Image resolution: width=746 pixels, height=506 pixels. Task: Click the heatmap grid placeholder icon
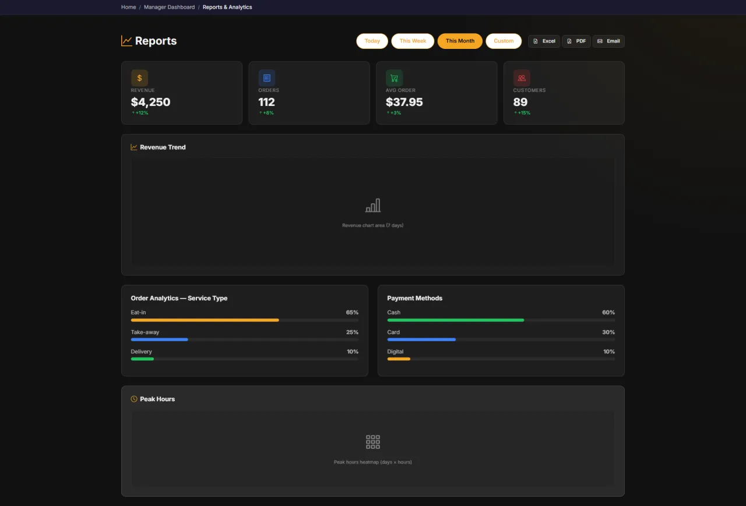(x=373, y=442)
